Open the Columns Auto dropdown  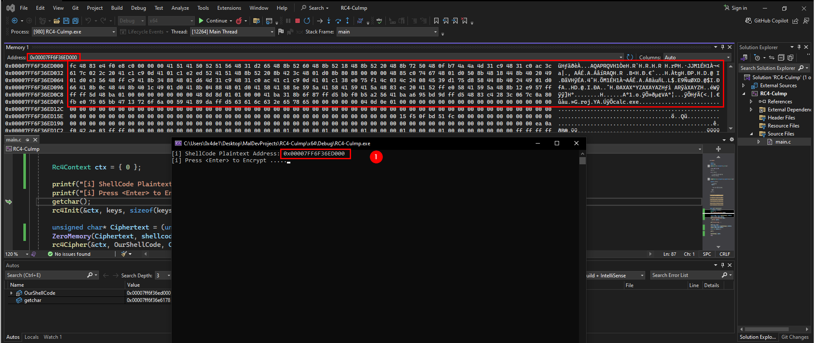tap(697, 57)
